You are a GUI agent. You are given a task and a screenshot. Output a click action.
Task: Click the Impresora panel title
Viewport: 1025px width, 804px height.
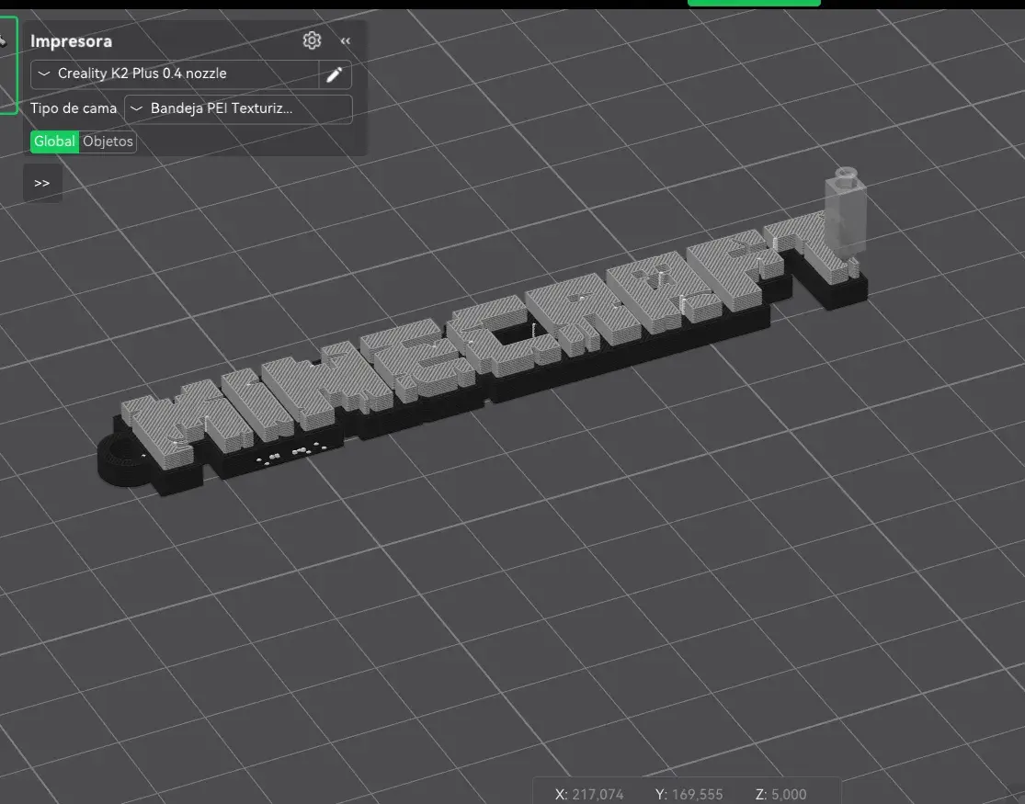[72, 41]
